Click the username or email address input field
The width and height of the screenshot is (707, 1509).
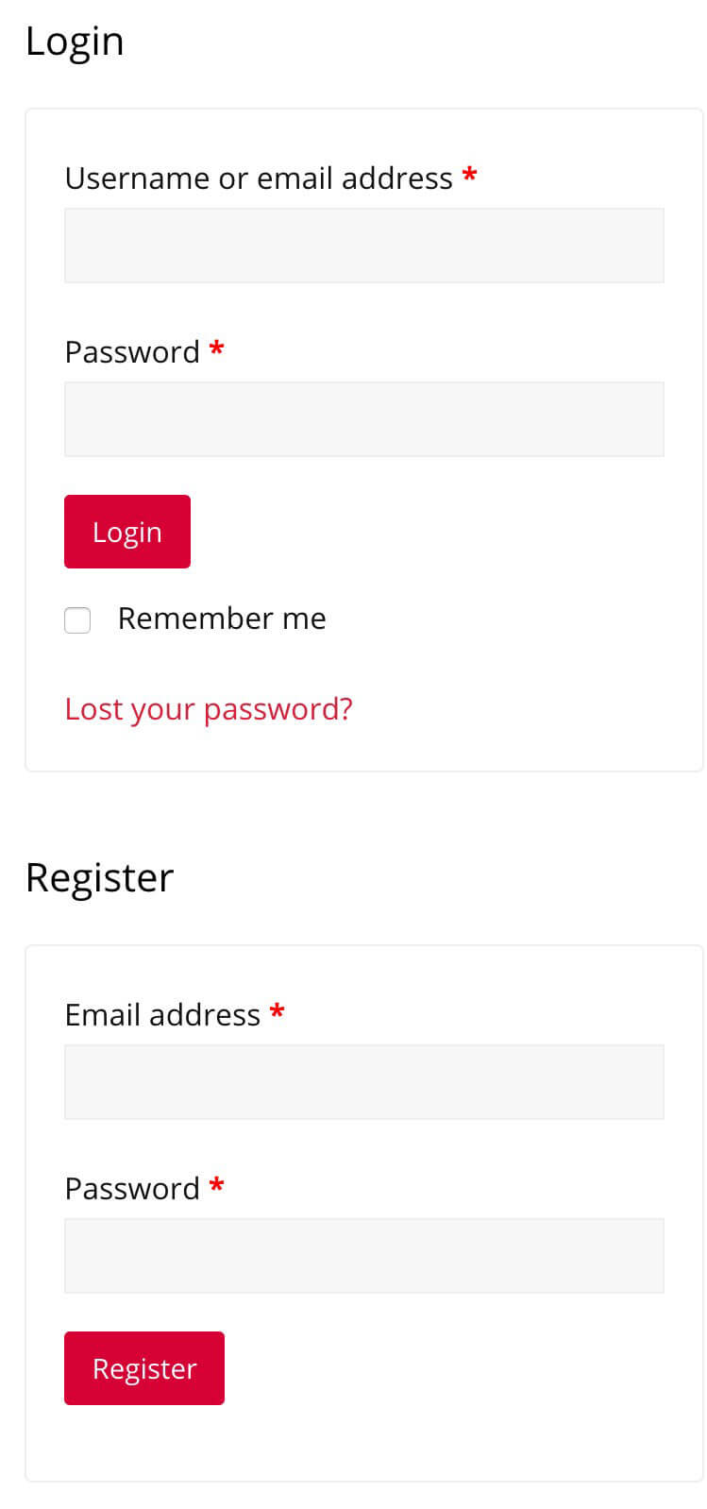[x=363, y=245]
